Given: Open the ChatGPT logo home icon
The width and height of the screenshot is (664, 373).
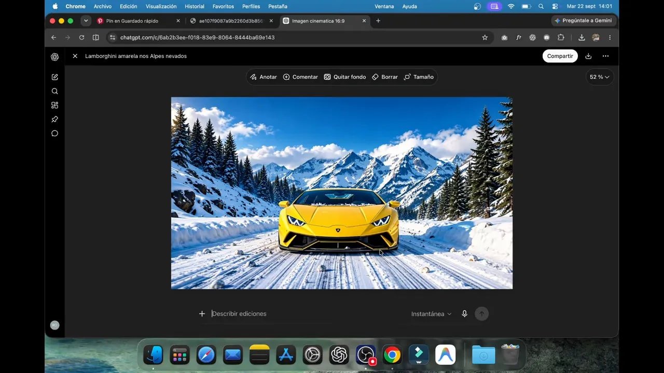Looking at the screenshot, I should 54,56.
